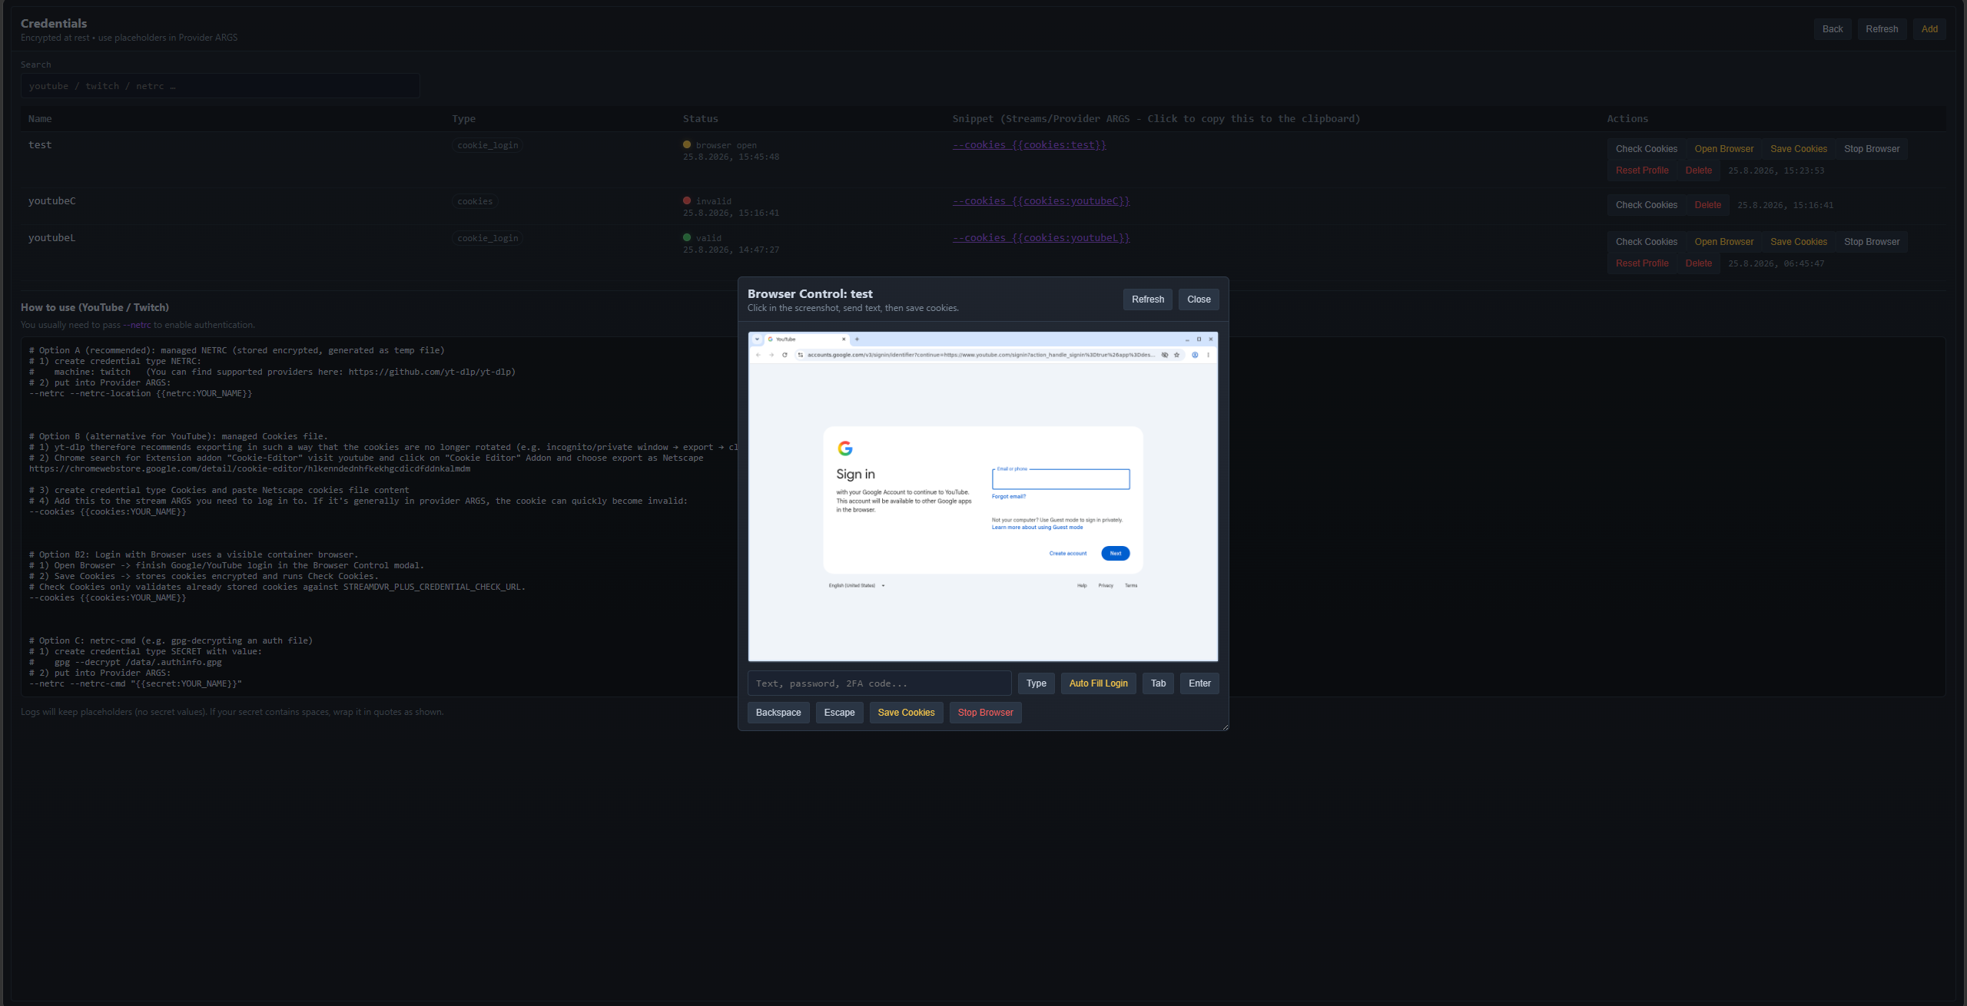1967x1006 pixels.
Task: Click Reset Profile for youtubeL row
Action: point(1642,263)
